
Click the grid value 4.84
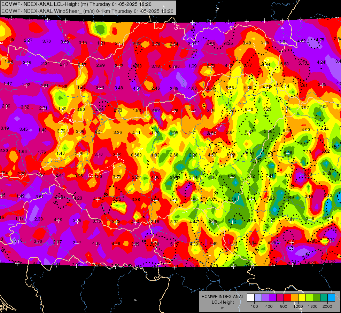266,64
